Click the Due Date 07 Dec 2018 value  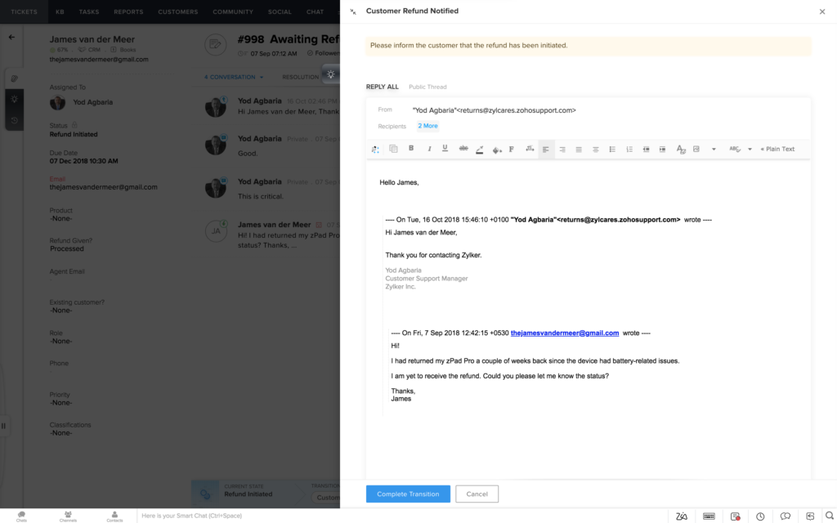tap(84, 161)
